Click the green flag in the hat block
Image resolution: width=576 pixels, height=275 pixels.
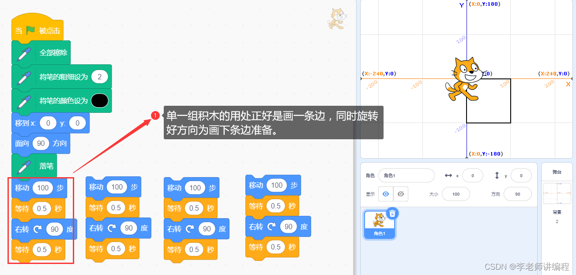(x=30, y=30)
